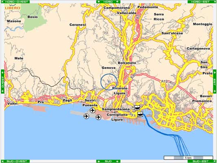Click the Premanico place label

(x=202, y=101)
